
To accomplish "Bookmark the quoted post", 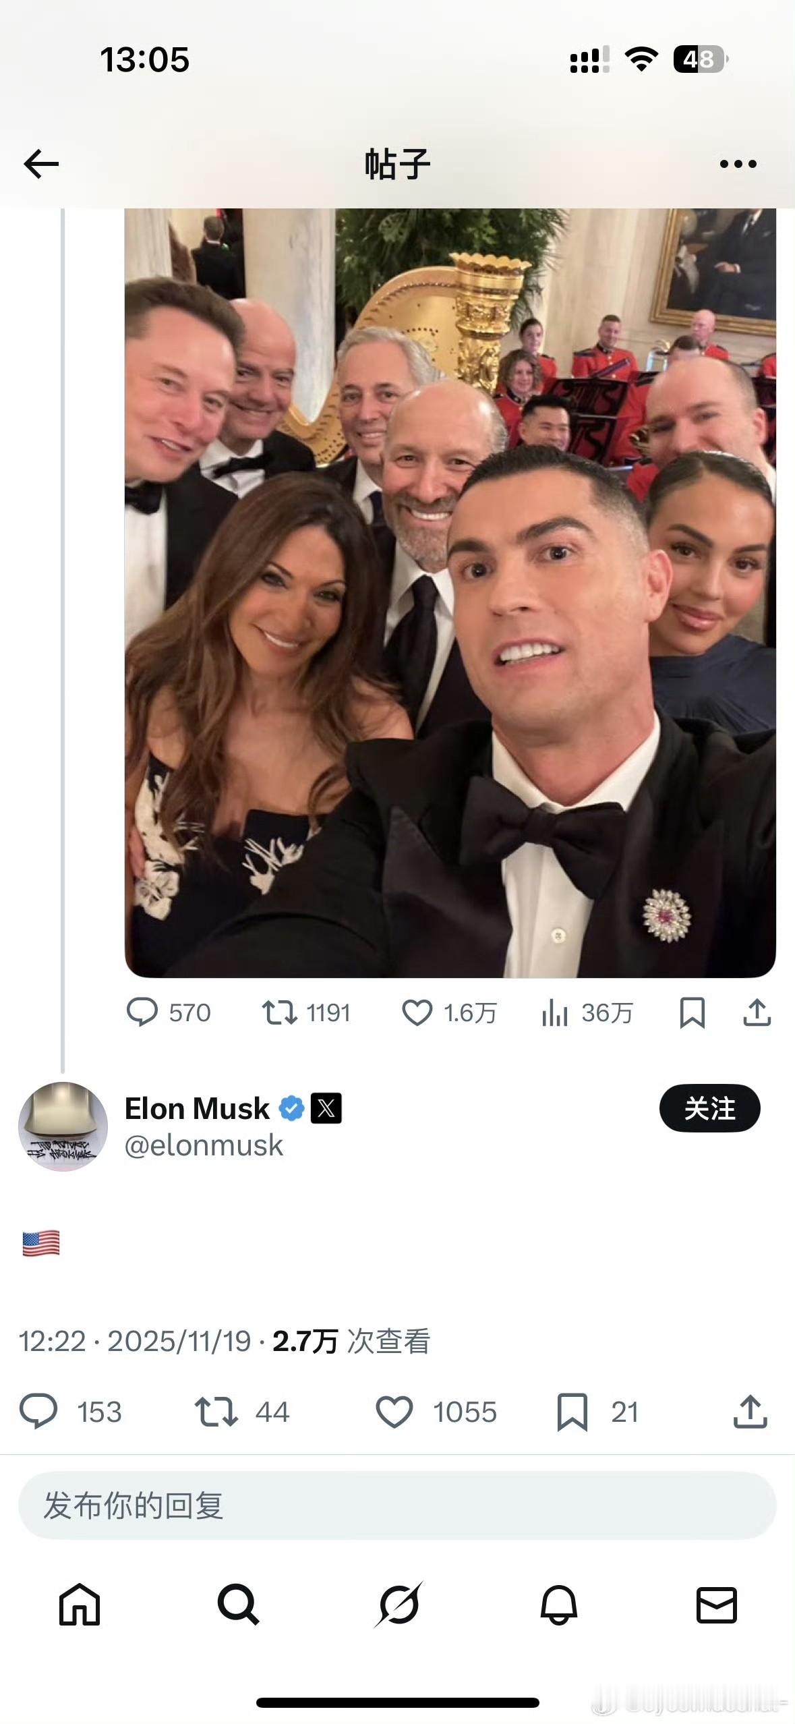I will [x=693, y=1012].
